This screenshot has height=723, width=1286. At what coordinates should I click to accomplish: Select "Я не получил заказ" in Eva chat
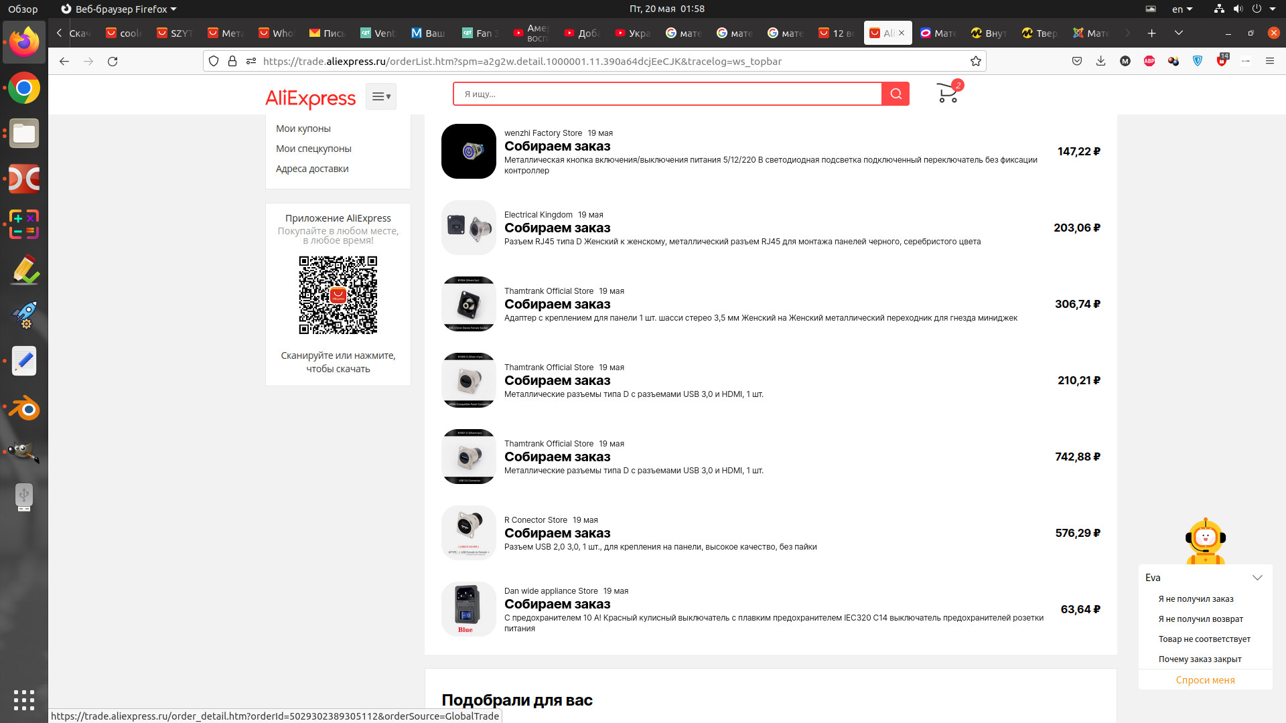click(x=1196, y=599)
